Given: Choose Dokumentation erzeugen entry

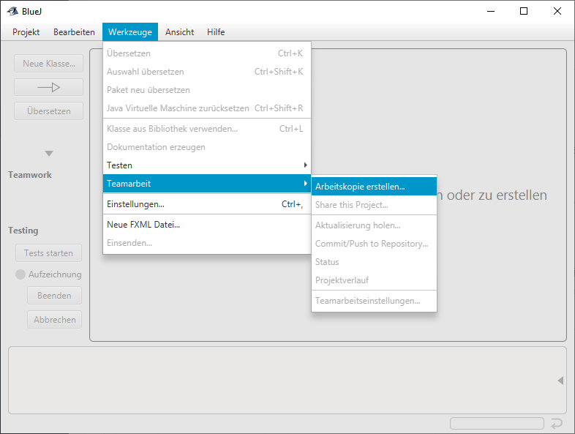Looking at the screenshot, I should click(207, 147).
